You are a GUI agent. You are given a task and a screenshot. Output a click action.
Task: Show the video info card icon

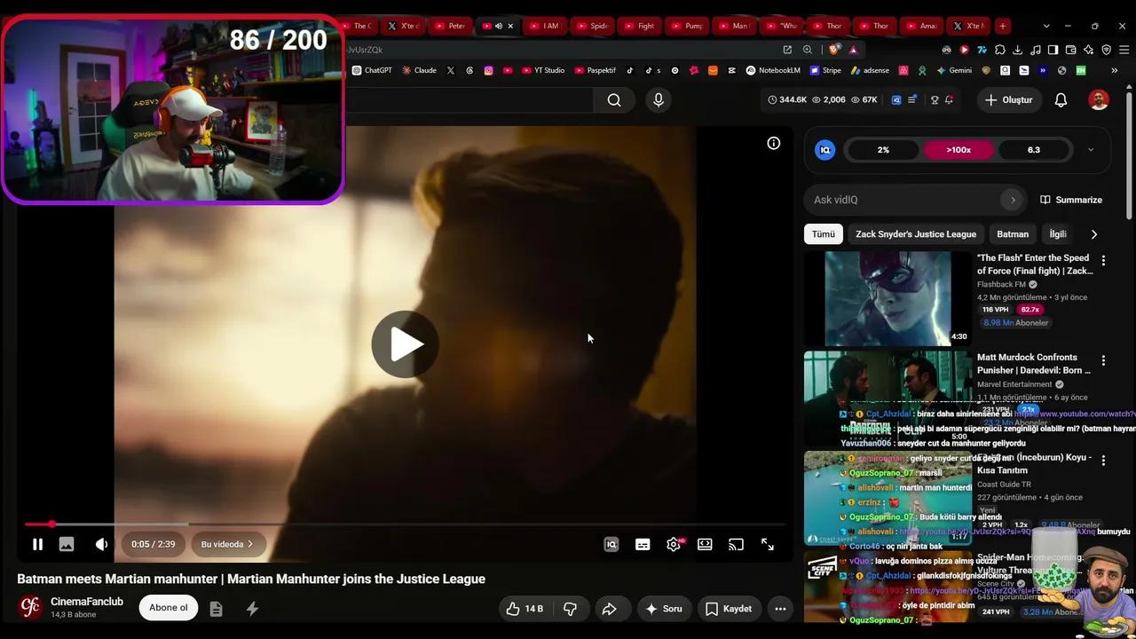[x=774, y=143]
